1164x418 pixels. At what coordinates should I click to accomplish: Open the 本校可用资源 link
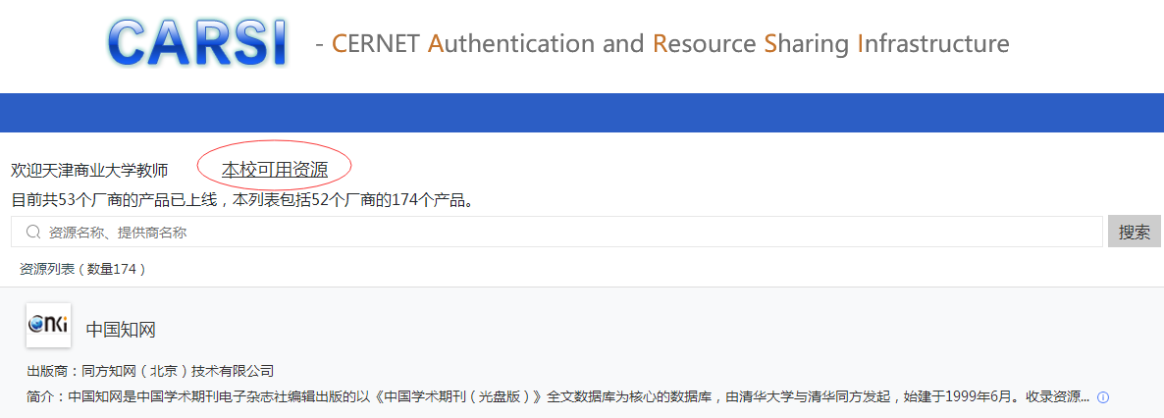pos(275,170)
